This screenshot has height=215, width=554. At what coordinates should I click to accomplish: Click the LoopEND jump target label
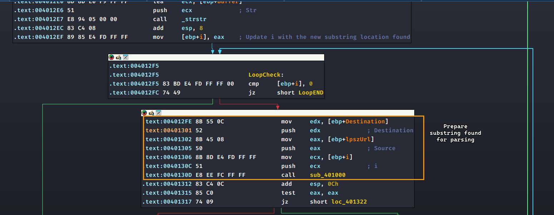coord(311,93)
